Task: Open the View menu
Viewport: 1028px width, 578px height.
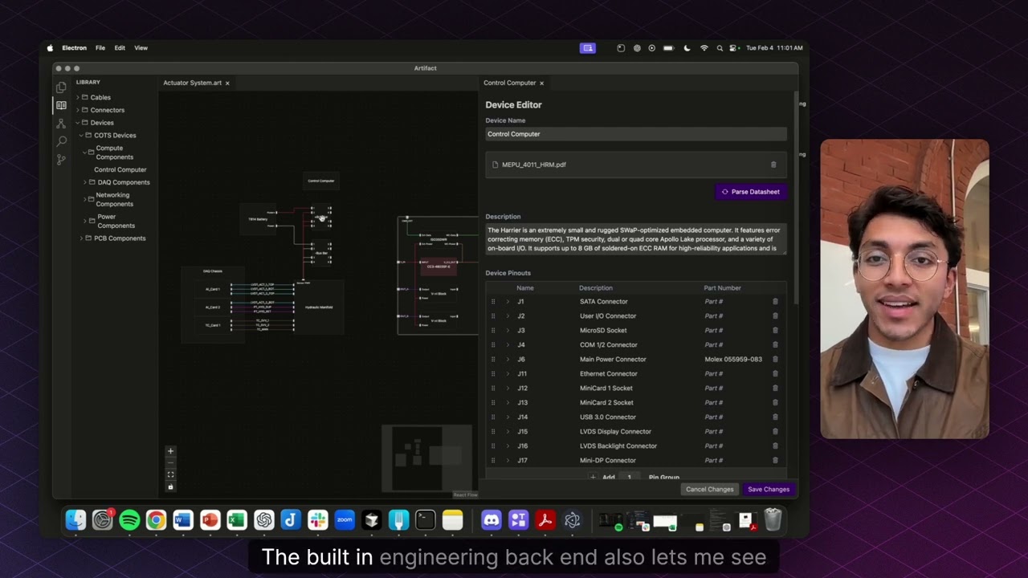Action: (x=141, y=48)
